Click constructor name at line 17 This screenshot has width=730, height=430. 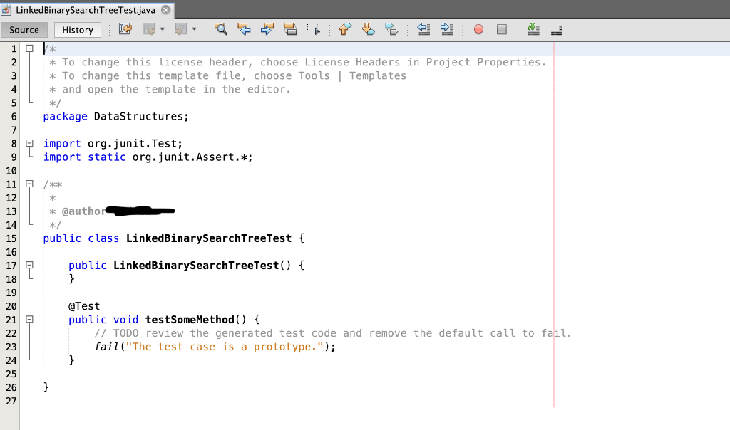click(x=196, y=266)
